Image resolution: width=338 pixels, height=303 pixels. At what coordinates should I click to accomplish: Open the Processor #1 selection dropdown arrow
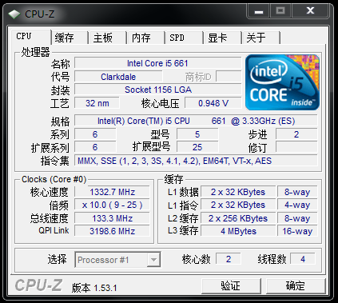(153, 259)
